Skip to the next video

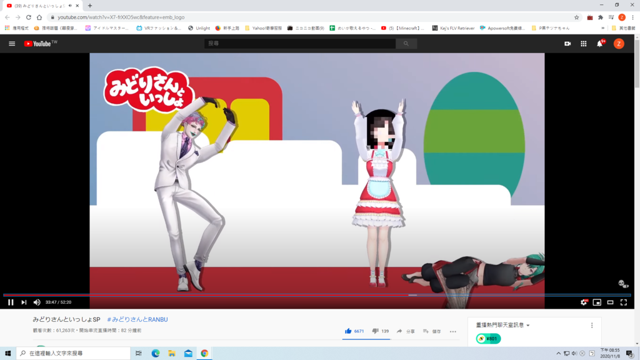(x=24, y=302)
